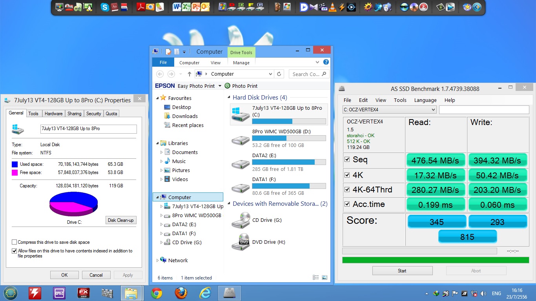
Task: Open File Explorer on the taskbar
Action: tap(131, 293)
